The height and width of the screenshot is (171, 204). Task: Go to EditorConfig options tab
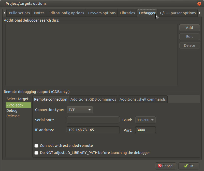point(66,13)
